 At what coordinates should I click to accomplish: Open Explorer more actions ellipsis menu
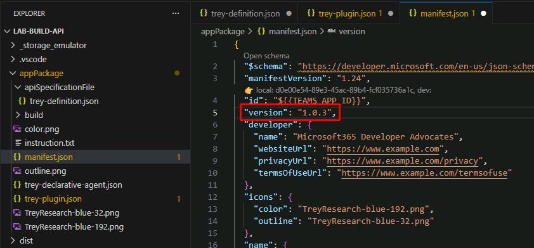coord(176,13)
